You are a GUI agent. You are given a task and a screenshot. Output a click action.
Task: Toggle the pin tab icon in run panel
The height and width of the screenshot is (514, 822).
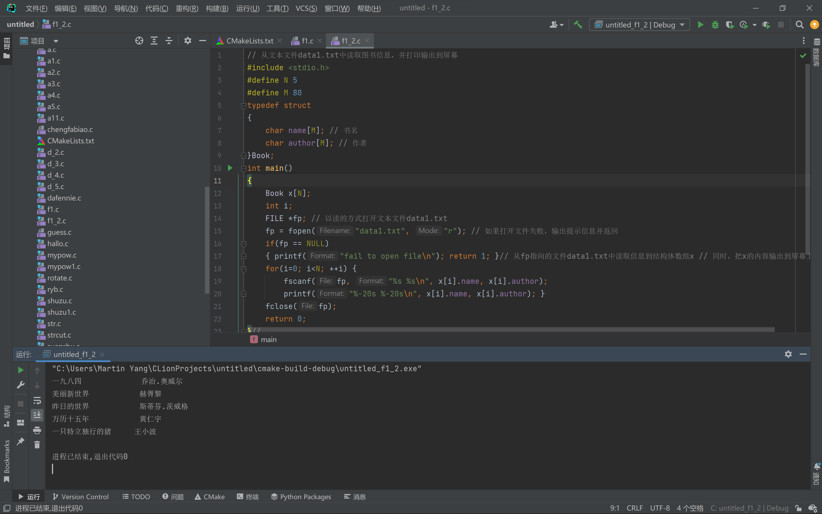[20, 441]
